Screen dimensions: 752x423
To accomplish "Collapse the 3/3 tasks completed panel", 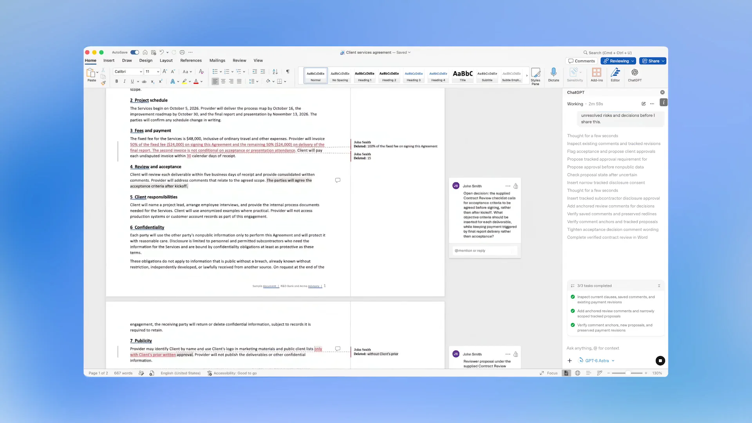I will coord(659,286).
